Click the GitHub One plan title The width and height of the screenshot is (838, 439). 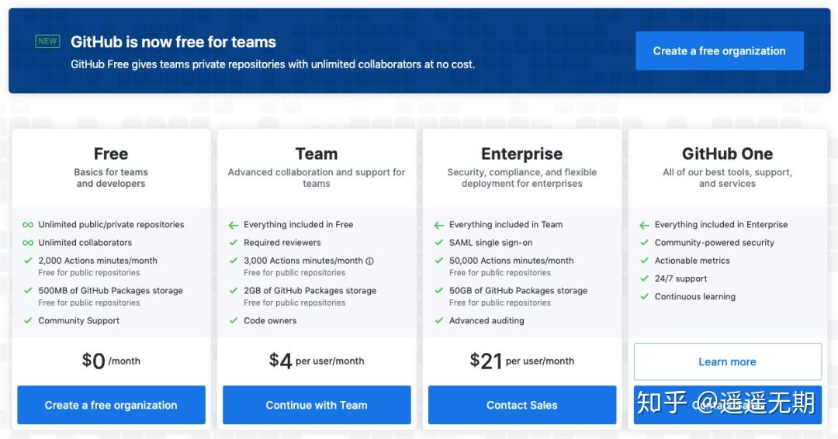(727, 154)
